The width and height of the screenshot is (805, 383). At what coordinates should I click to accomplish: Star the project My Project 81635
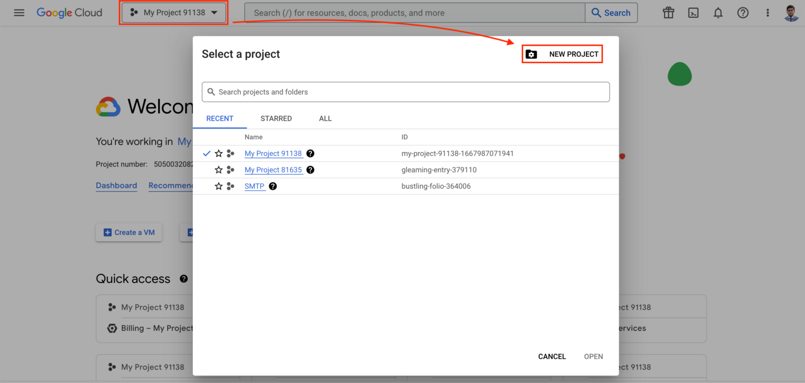pos(219,169)
